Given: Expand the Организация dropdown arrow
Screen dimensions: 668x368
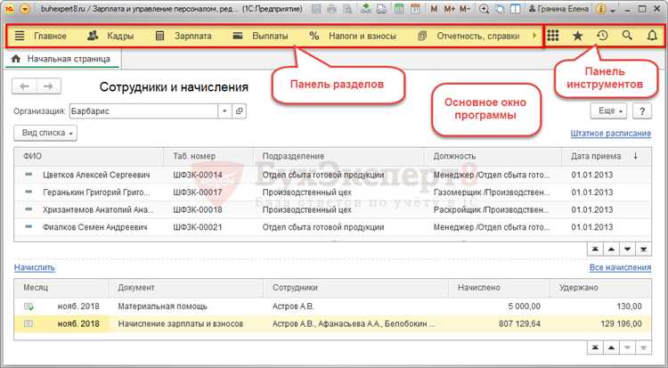Looking at the screenshot, I should tap(224, 110).
